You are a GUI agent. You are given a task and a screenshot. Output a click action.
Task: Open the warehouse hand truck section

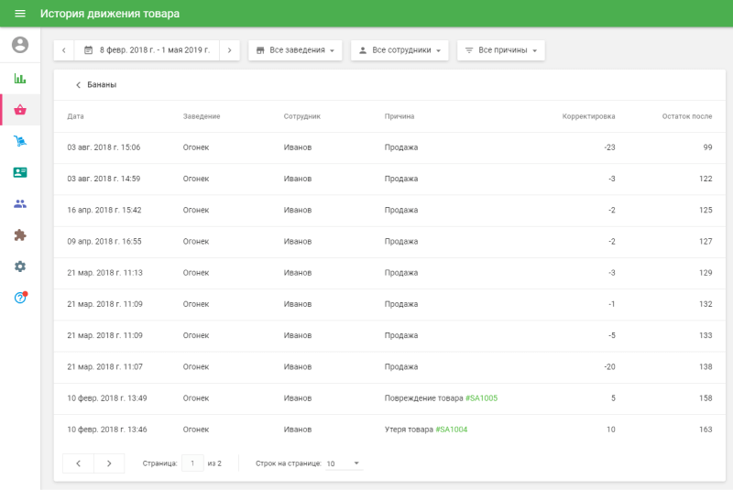tap(20, 141)
